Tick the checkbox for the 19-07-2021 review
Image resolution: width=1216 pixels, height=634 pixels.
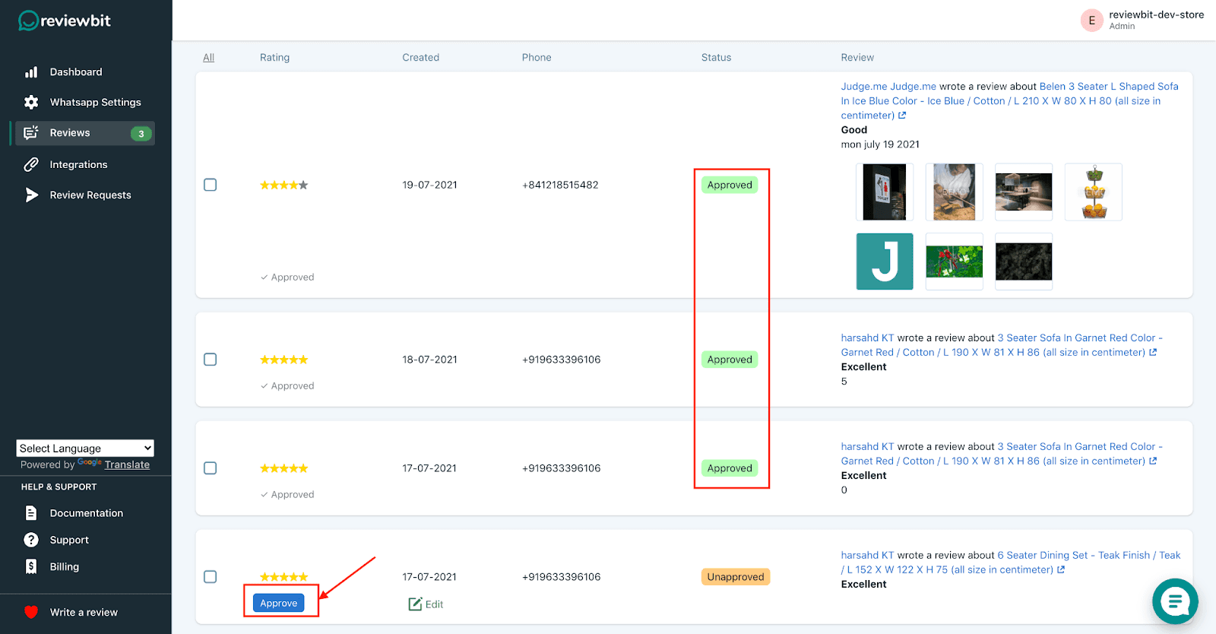pos(211,185)
